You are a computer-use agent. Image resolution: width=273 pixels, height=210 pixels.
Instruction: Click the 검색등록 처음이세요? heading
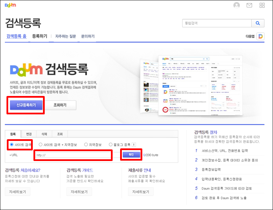pos(23,170)
